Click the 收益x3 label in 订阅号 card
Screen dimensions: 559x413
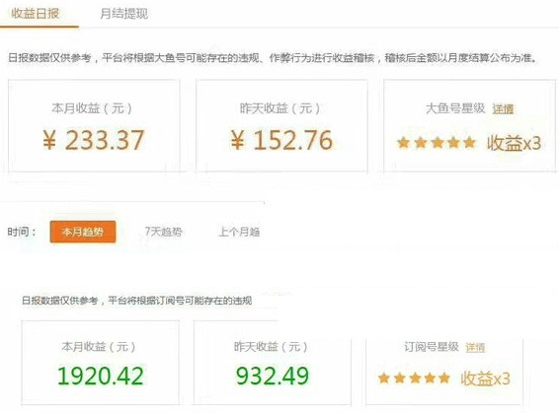(485, 379)
